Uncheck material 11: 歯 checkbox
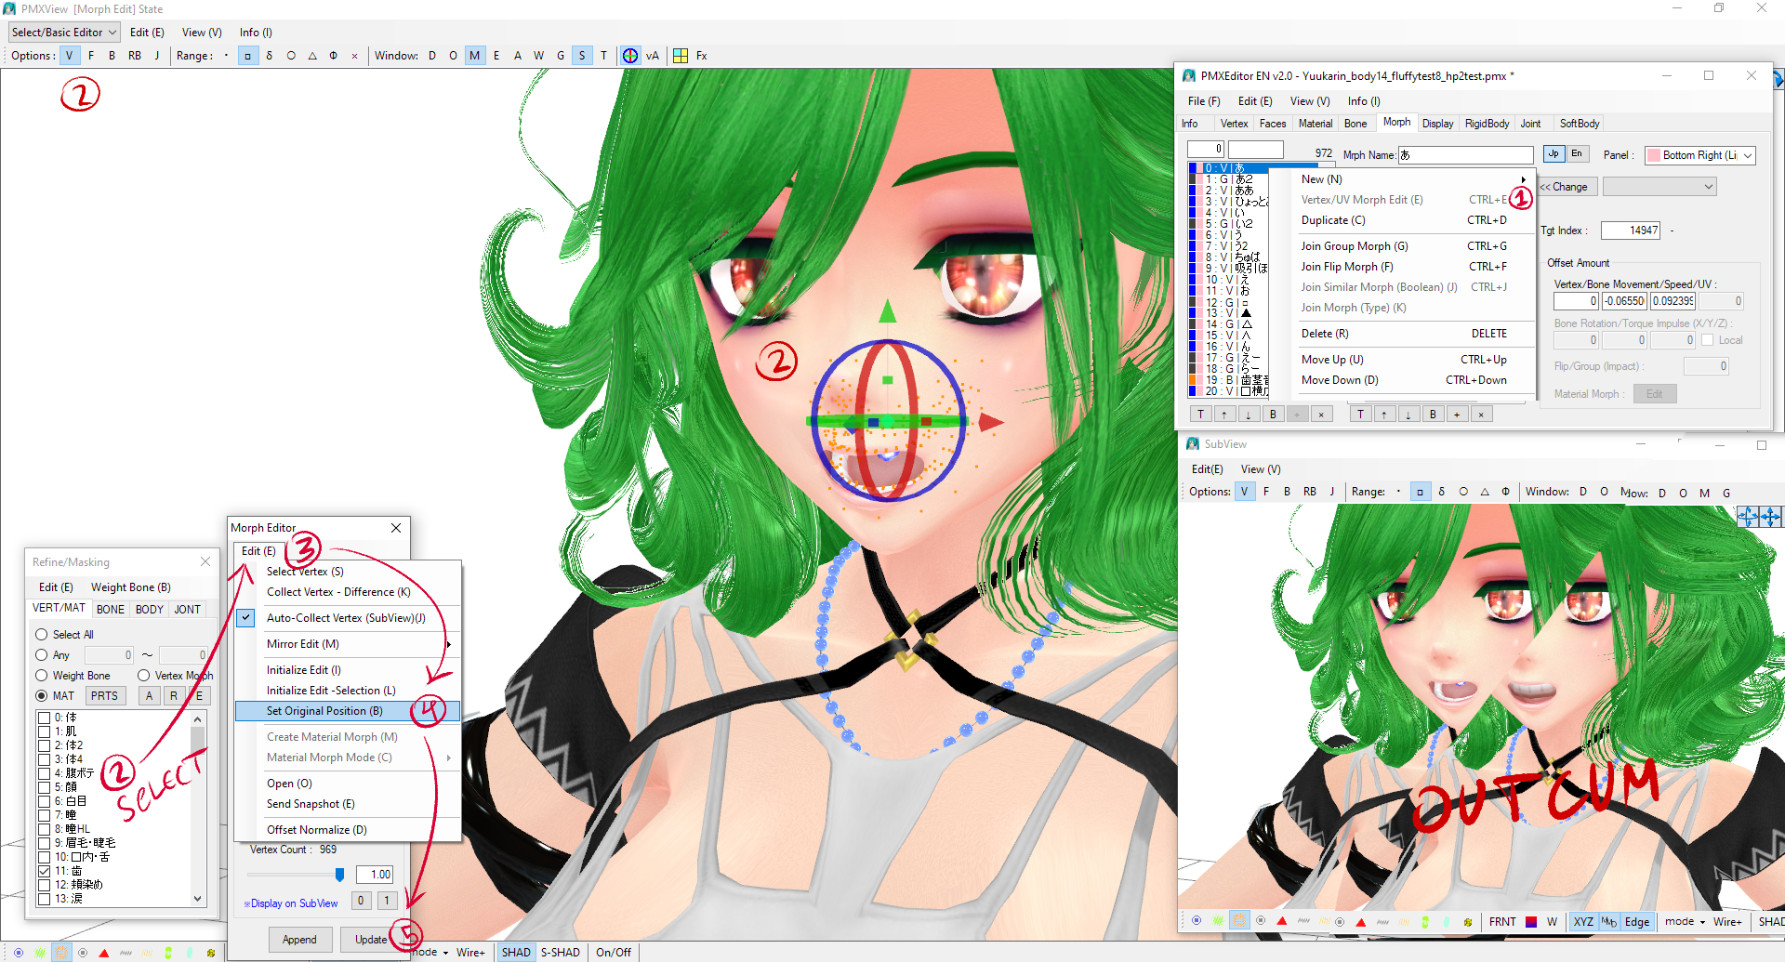The image size is (1785, 962). coord(44,871)
